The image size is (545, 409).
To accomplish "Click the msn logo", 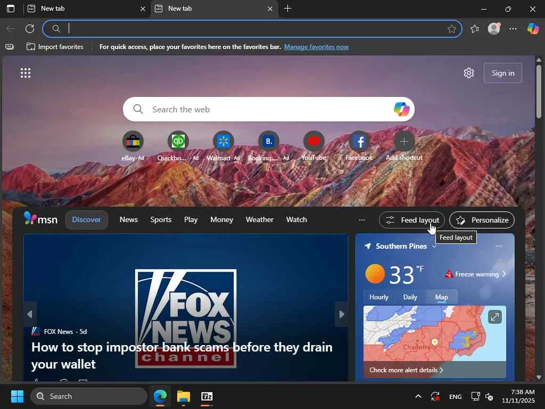I will click(40, 219).
